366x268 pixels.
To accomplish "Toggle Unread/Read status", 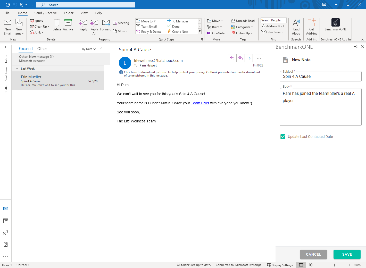I will click(x=243, y=21).
